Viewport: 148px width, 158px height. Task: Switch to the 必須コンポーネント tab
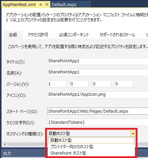tap(74, 35)
